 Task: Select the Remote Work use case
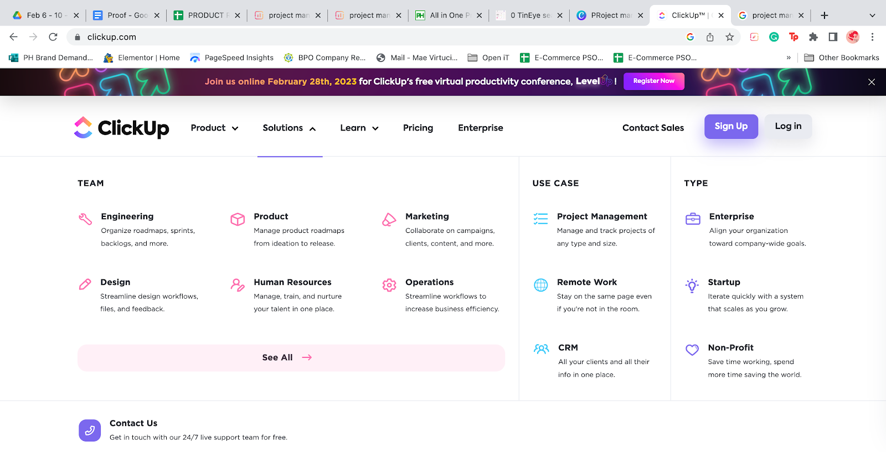pos(587,282)
